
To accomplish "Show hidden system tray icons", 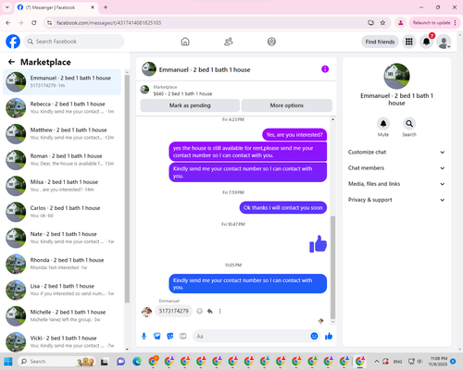I will [377, 362].
